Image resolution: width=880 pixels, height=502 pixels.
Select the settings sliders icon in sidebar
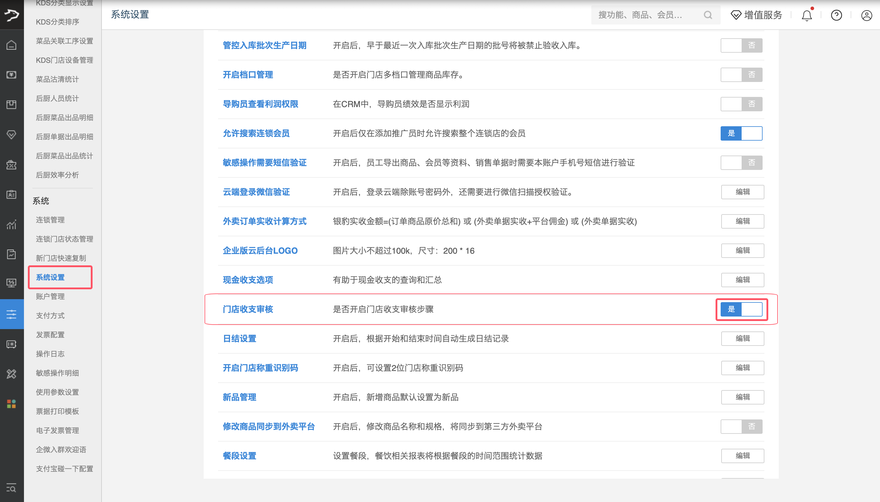(11, 314)
